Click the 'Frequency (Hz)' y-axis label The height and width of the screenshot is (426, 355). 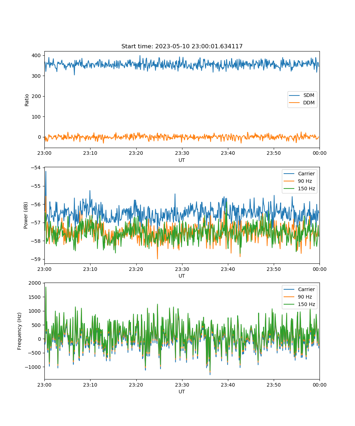click(x=20, y=331)
